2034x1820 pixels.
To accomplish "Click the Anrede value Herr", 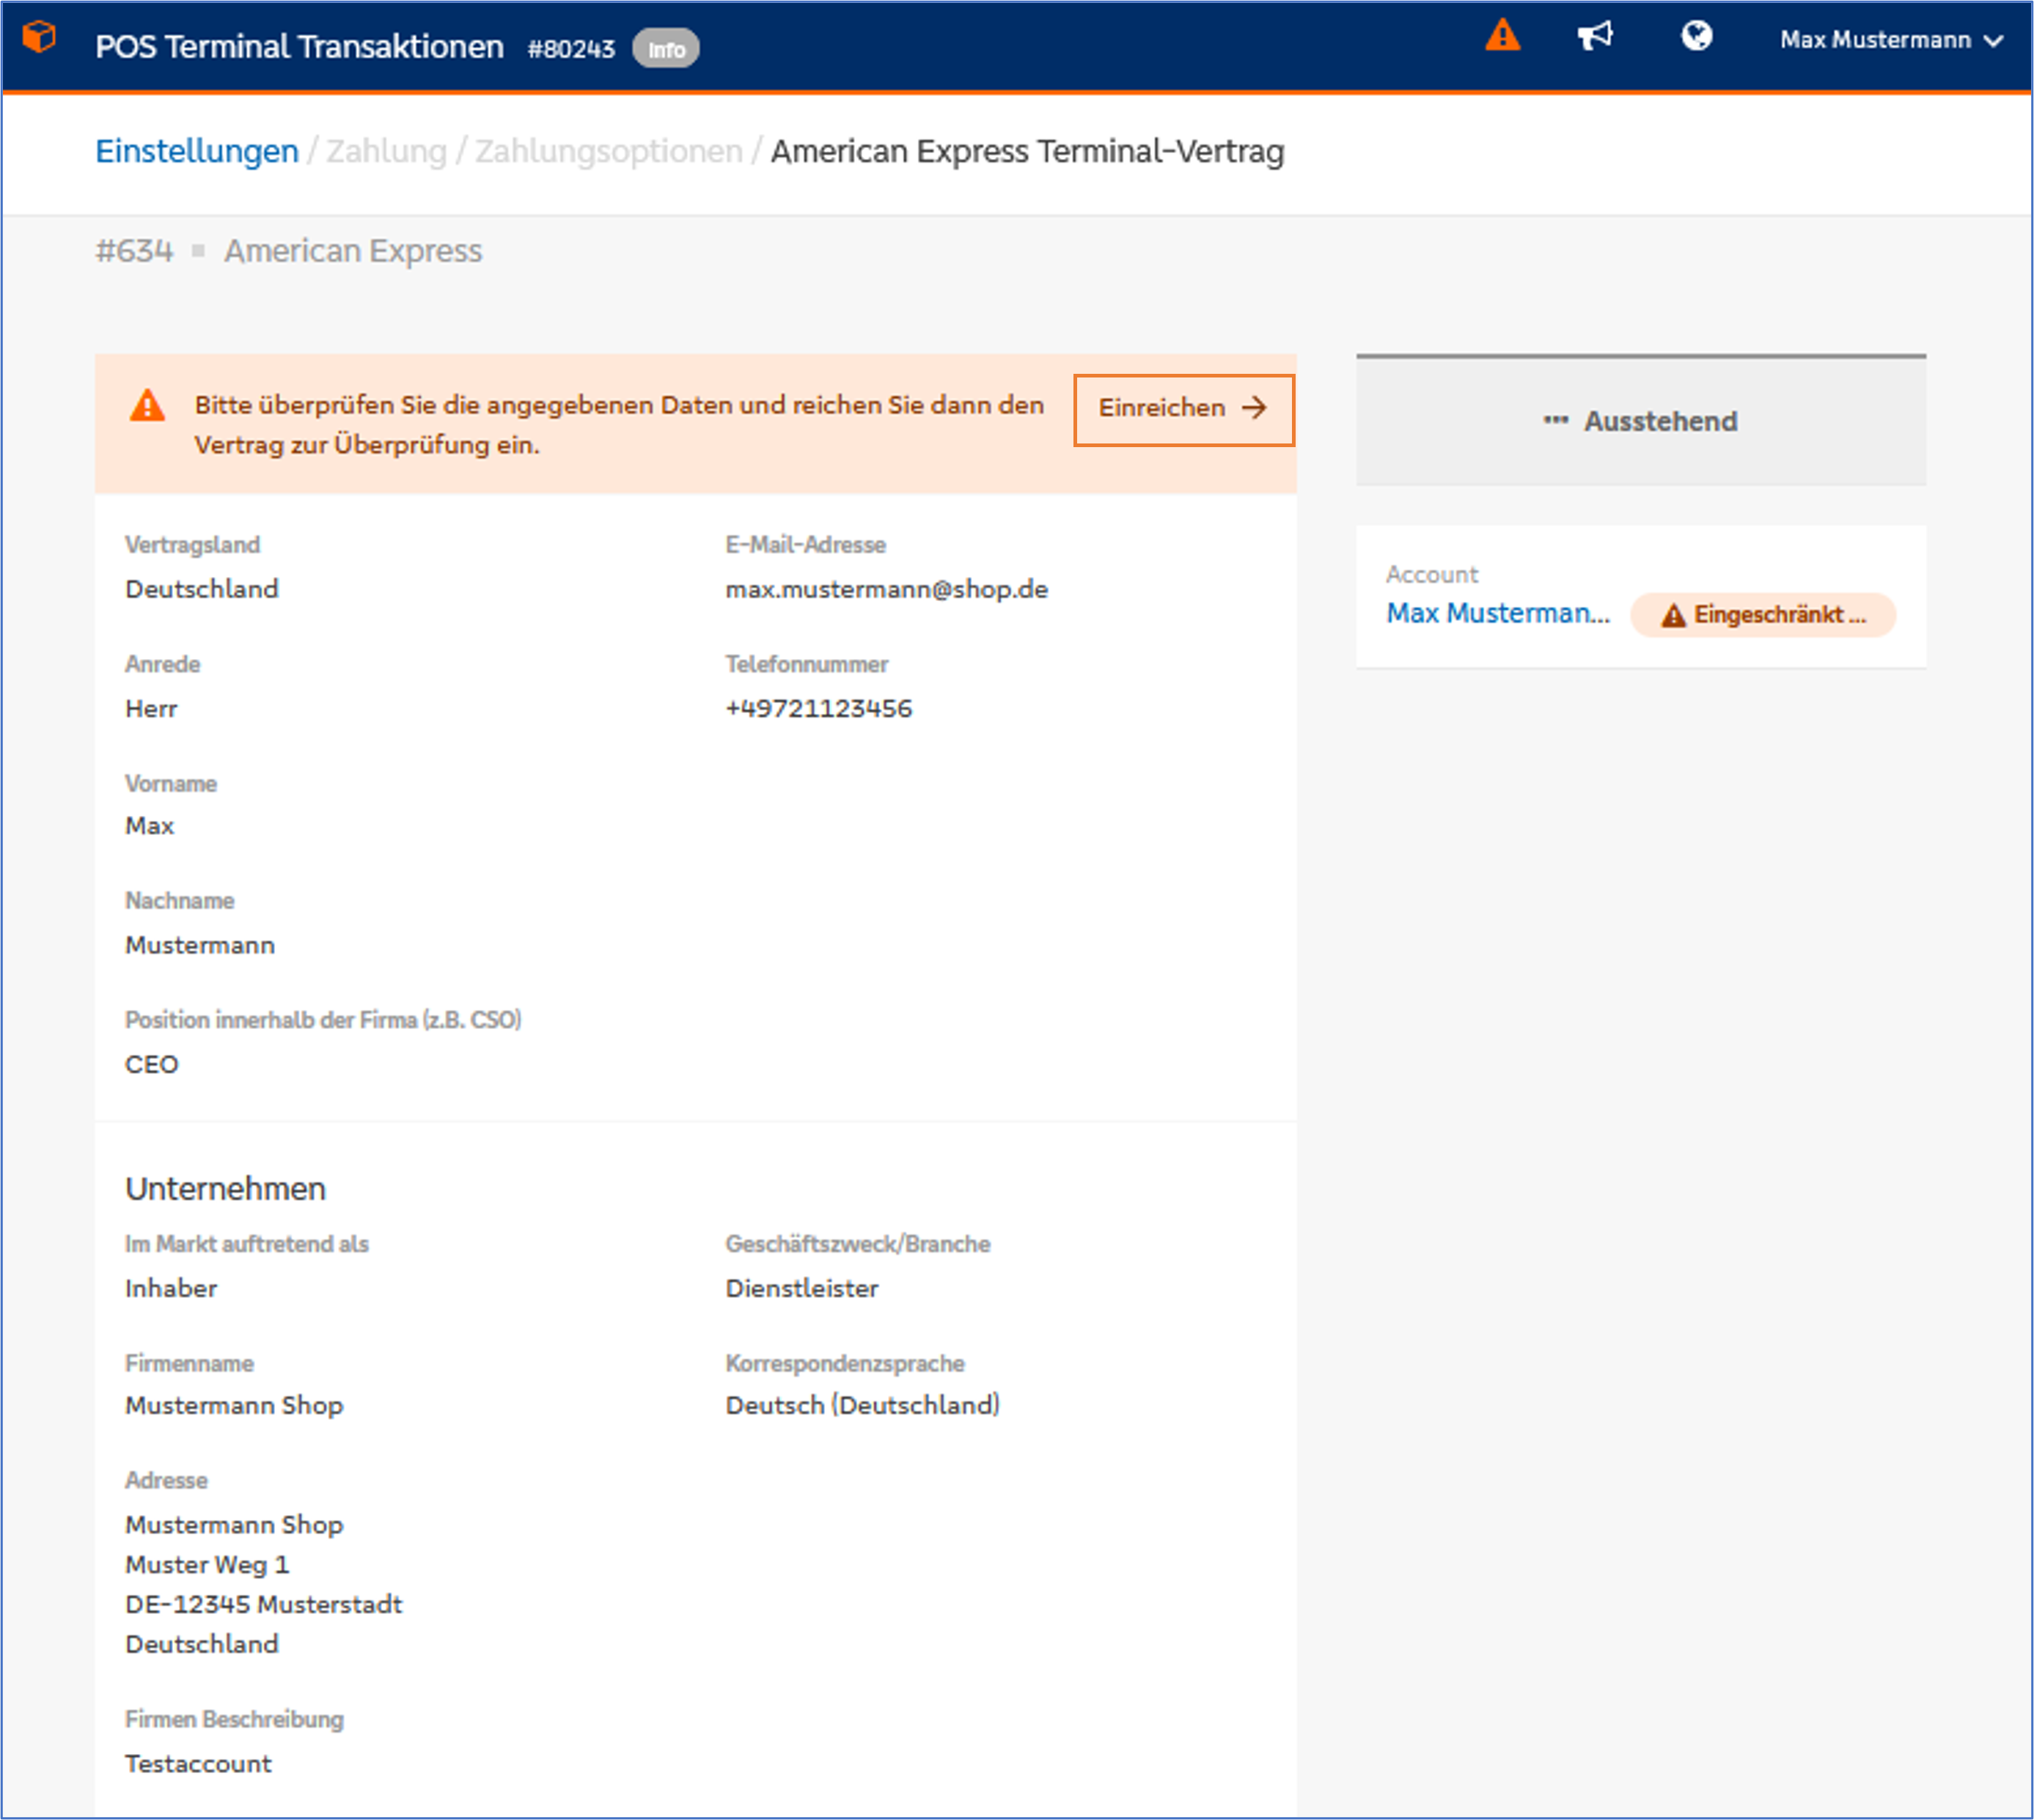I will 151,708.
